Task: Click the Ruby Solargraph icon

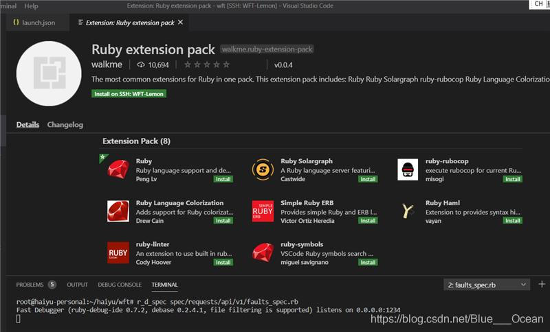Action: [x=263, y=169]
